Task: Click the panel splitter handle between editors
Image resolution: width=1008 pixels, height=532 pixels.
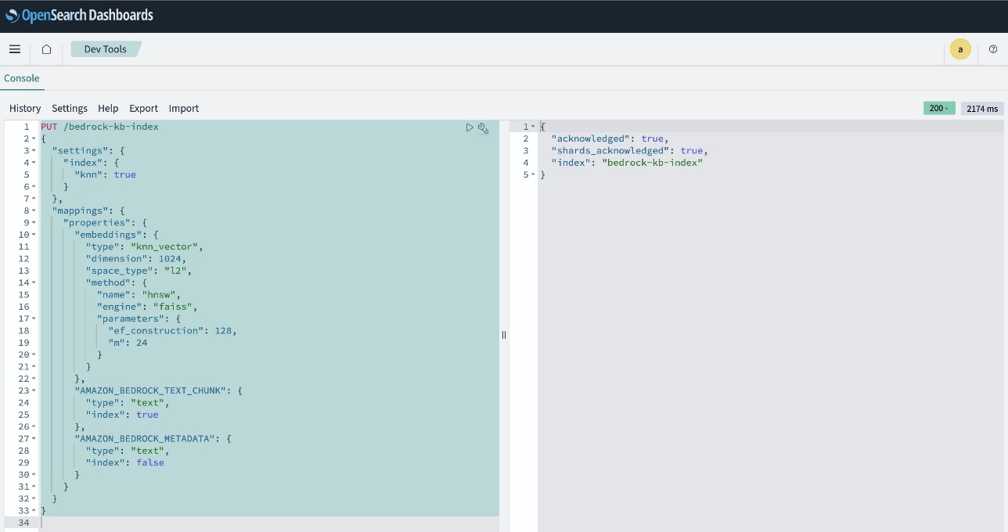Action: [504, 335]
